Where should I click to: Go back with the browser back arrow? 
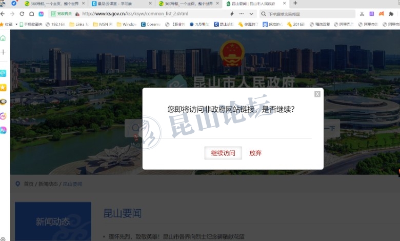[x=3, y=14]
